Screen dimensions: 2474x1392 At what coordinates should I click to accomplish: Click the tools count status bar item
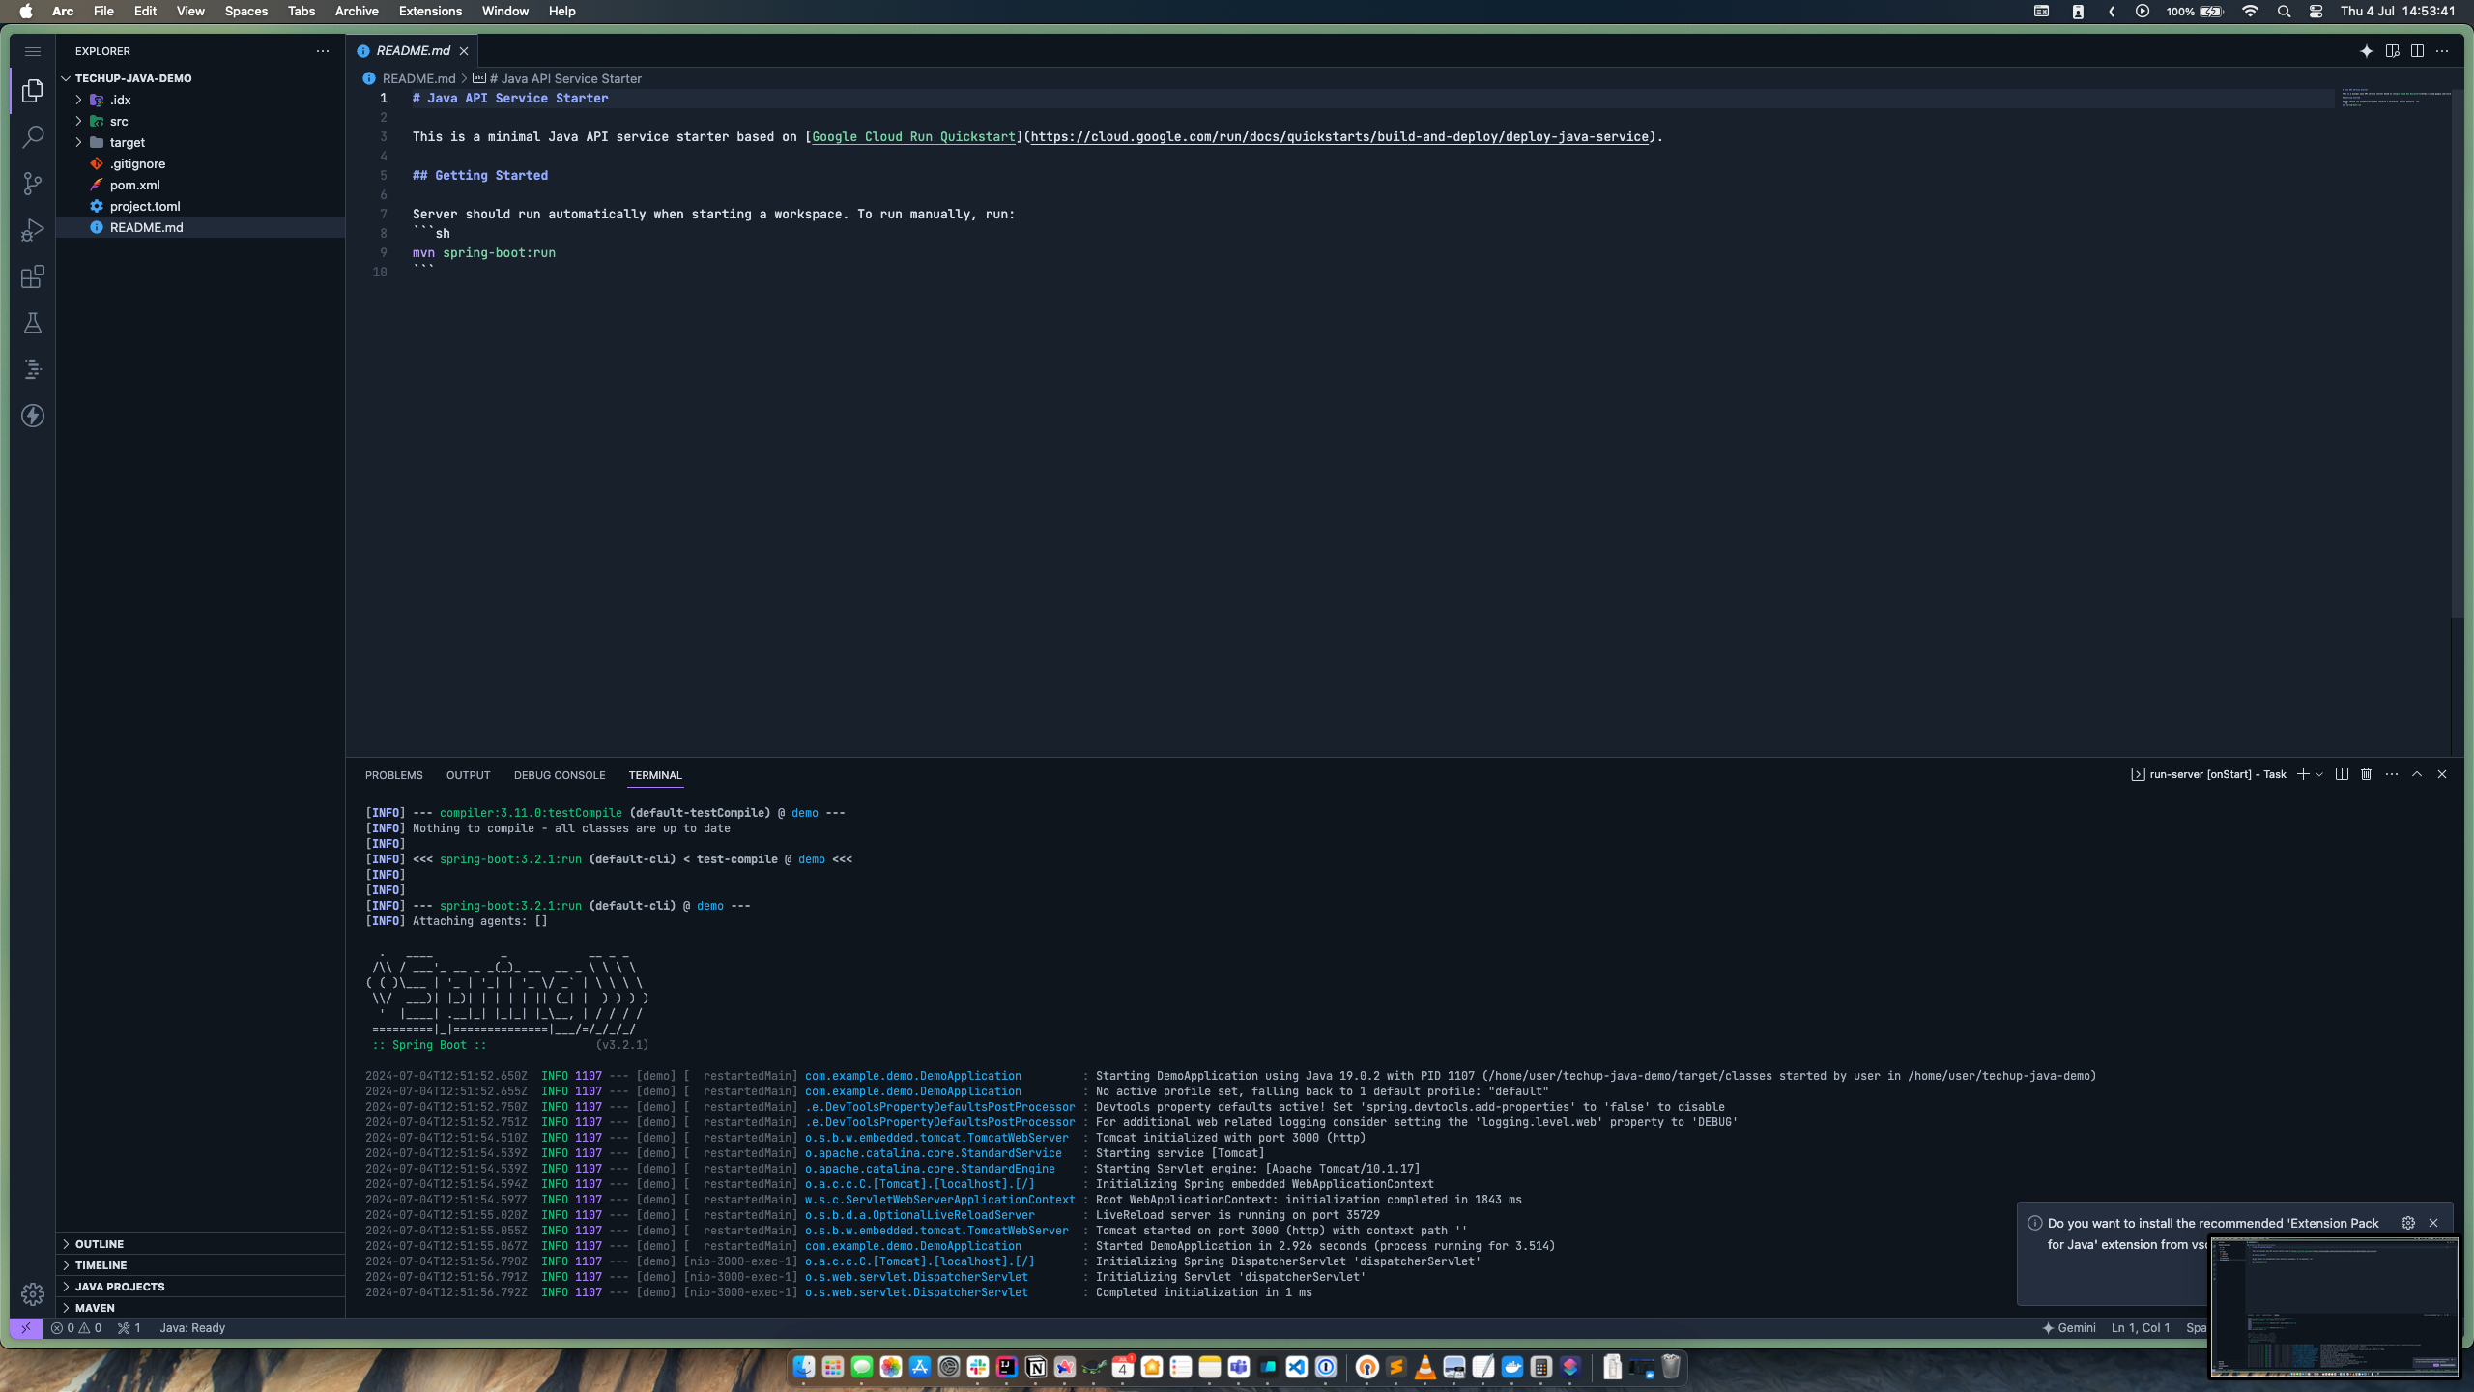129,1328
